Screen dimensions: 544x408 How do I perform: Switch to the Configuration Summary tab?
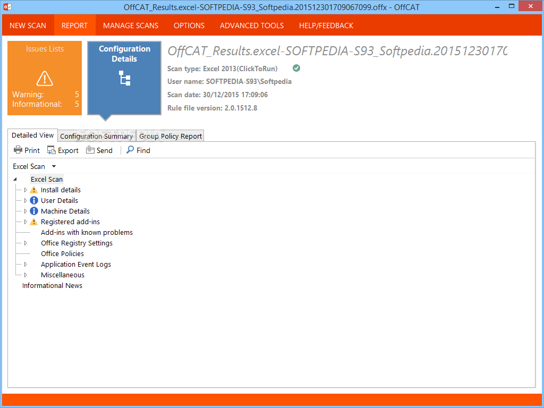pos(97,136)
